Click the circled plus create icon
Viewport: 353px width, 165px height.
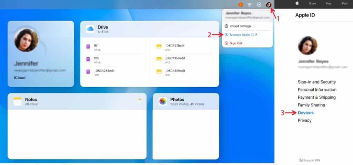(x=259, y=5)
